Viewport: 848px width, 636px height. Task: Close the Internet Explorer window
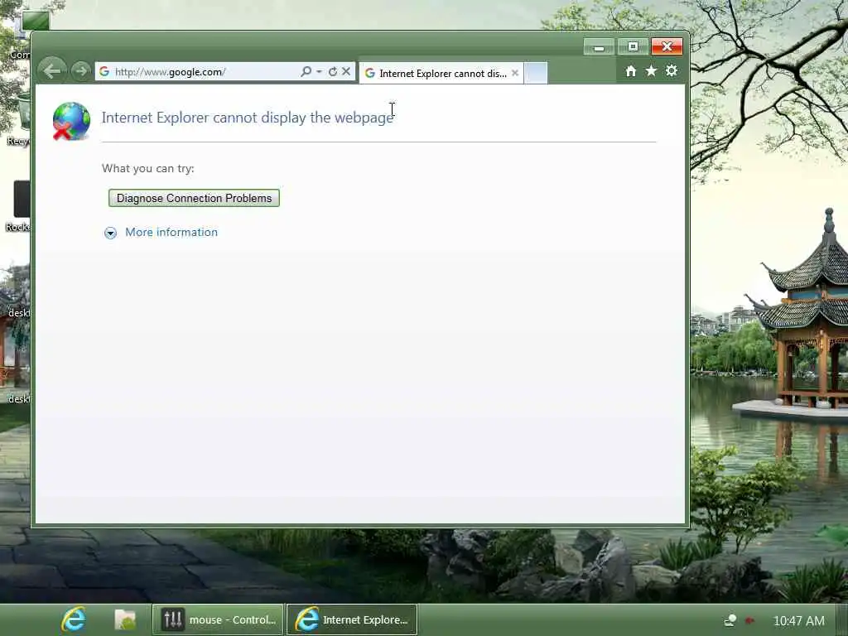tap(667, 47)
